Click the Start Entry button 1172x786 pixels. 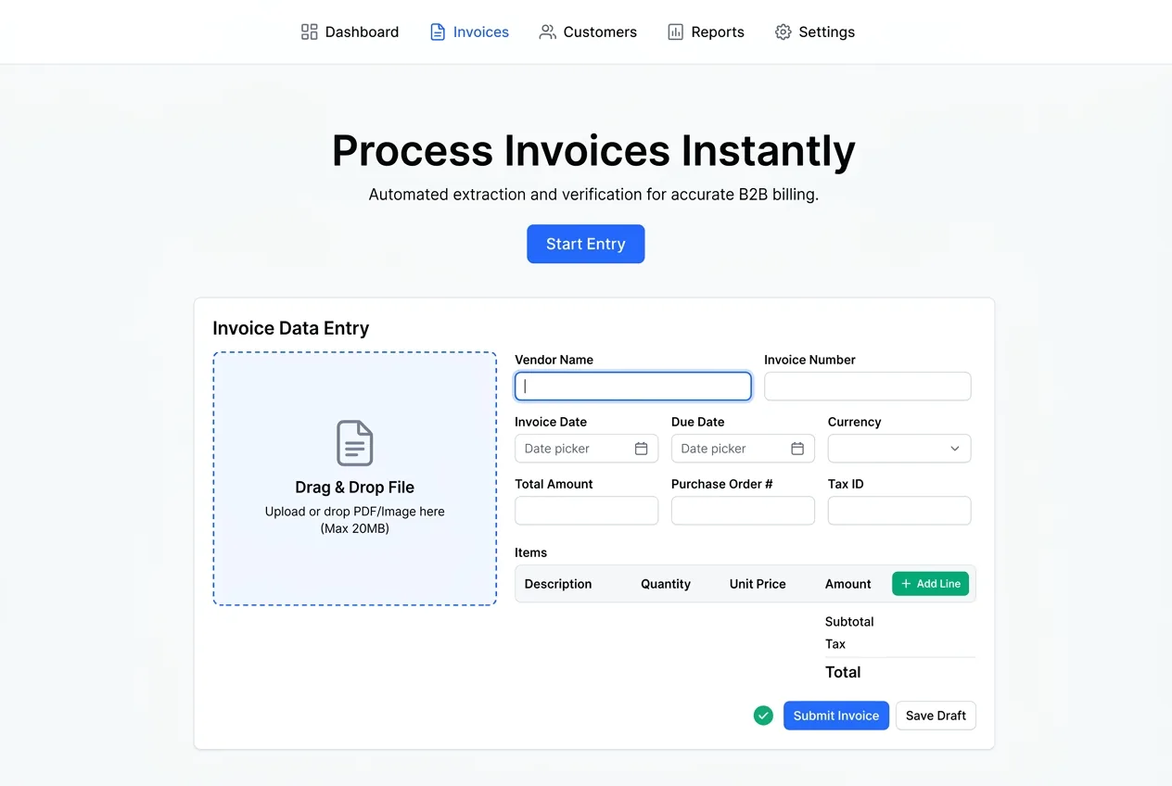pyautogui.click(x=585, y=244)
